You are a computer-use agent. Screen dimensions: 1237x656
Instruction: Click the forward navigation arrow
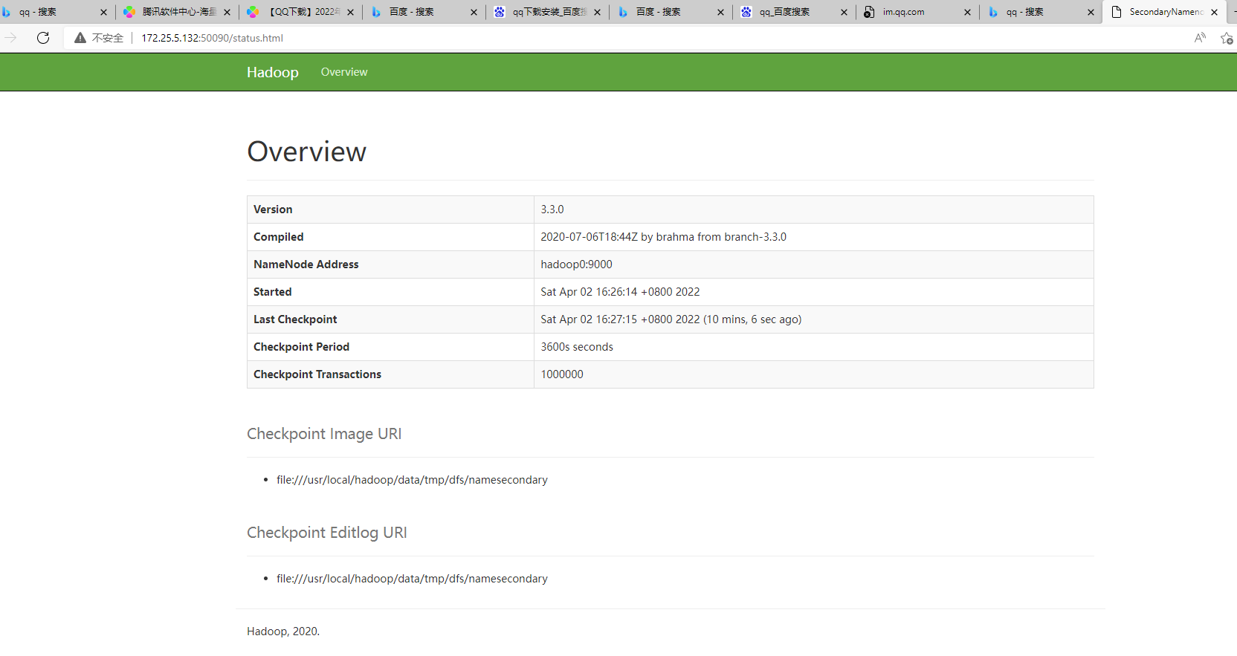click(10, 38)
